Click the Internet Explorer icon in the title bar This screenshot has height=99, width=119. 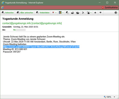coord(3,3)
